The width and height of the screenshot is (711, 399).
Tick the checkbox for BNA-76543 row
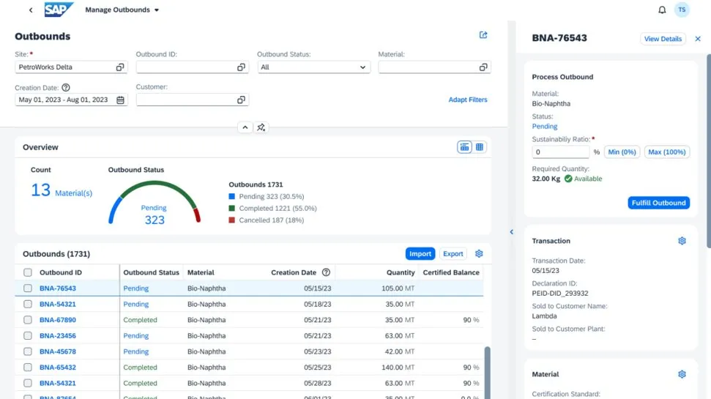28,288
